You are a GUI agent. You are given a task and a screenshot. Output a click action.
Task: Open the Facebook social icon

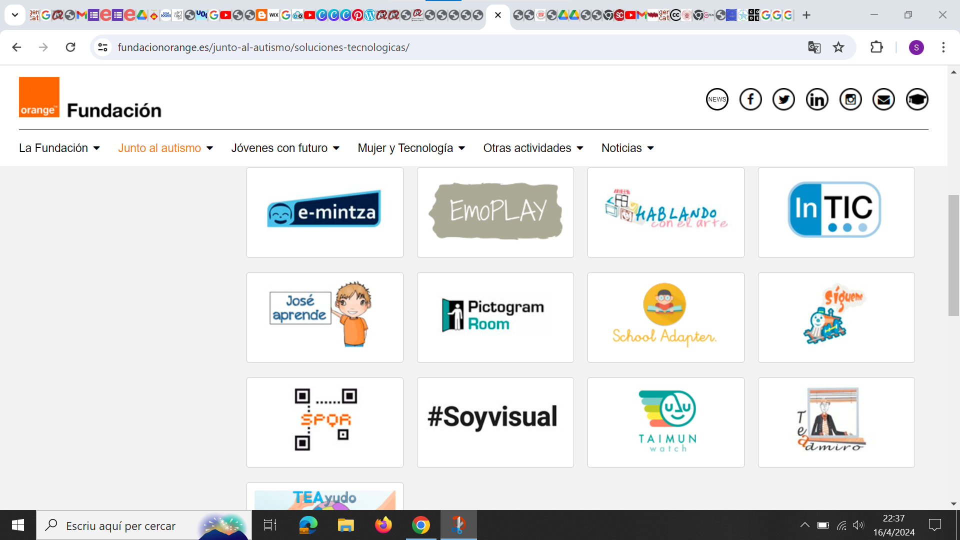750,99
